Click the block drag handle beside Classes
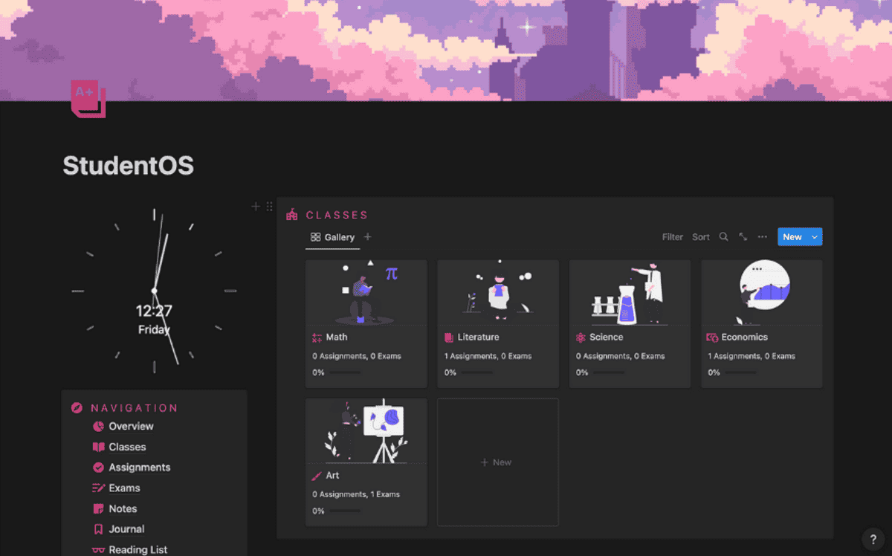This screenshot has height=556, width=892. click(x=269, y=207)
